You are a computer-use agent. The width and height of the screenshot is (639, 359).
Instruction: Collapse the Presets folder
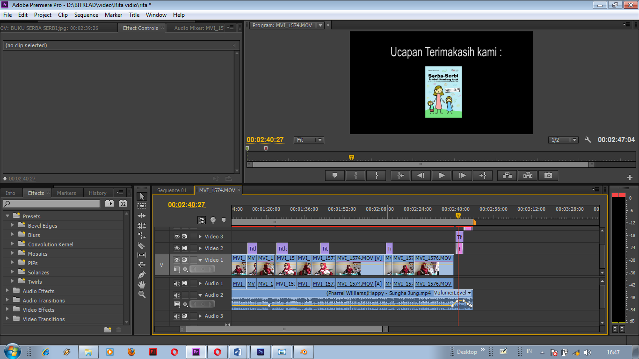coord(7,216)
